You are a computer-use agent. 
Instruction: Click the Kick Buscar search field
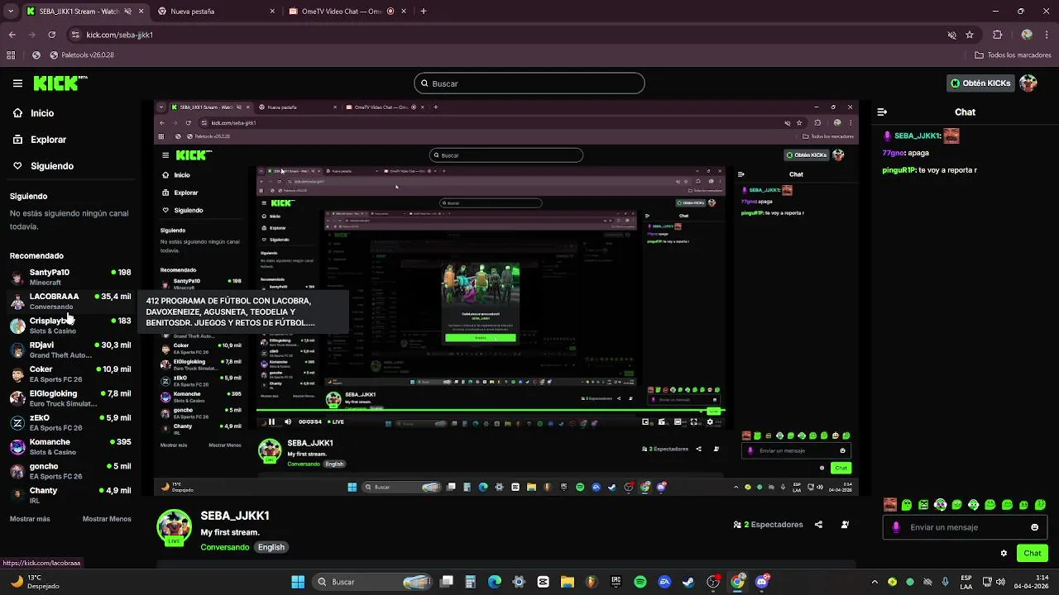point(529,83)
